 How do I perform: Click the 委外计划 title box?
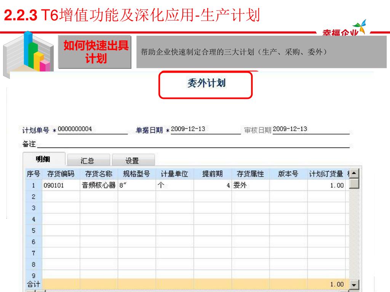pos(206,85)
